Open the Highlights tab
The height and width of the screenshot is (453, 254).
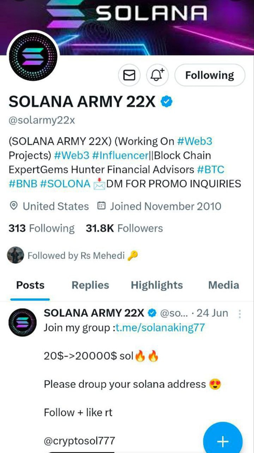(x=157, y=285)
